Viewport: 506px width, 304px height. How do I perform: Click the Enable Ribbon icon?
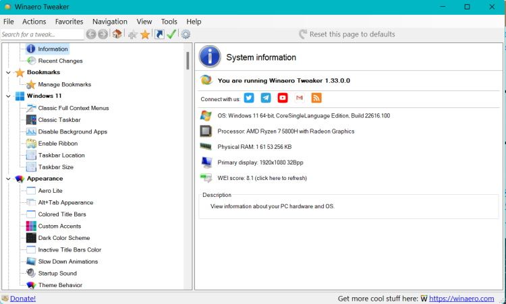[x=31, y=144]
